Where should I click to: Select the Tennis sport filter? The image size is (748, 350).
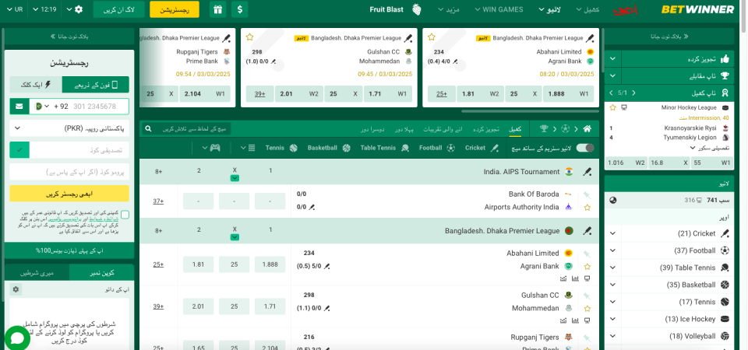coord(281,148)
